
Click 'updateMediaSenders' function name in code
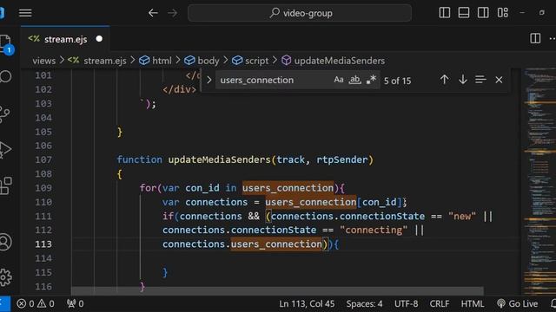[220, 159]
